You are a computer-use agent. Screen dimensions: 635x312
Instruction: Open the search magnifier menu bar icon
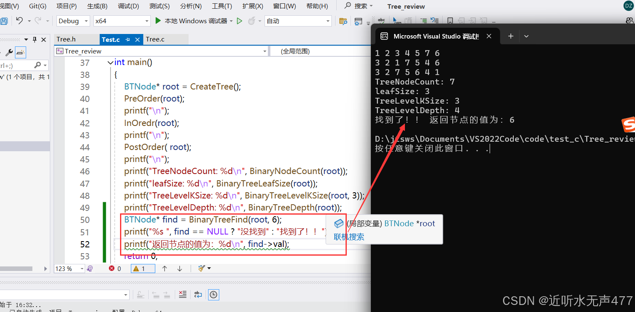[x=348, y=6]
